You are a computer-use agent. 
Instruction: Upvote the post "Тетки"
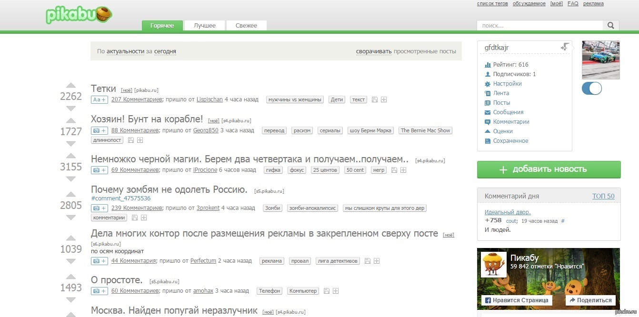pyautogui.click(x=71, y=86)
